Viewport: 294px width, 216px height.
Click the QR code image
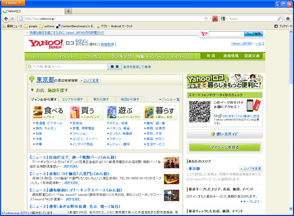point(200,112)
